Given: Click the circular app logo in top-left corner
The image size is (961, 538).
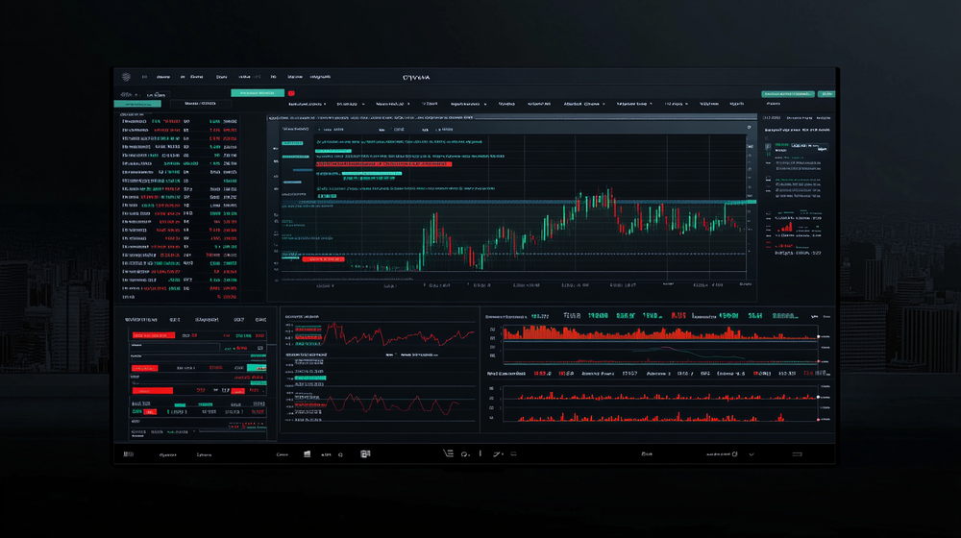Looking at the screenshot, I should pos(123,76).
